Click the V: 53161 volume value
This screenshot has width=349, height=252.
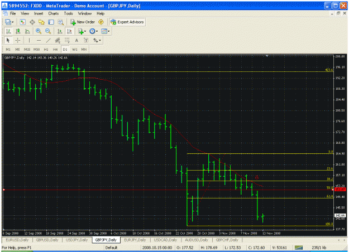click(x=280, y=248)
